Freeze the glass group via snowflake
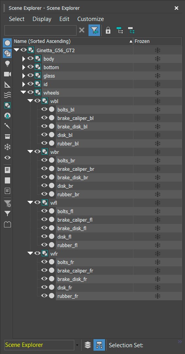 coord(158,76)
